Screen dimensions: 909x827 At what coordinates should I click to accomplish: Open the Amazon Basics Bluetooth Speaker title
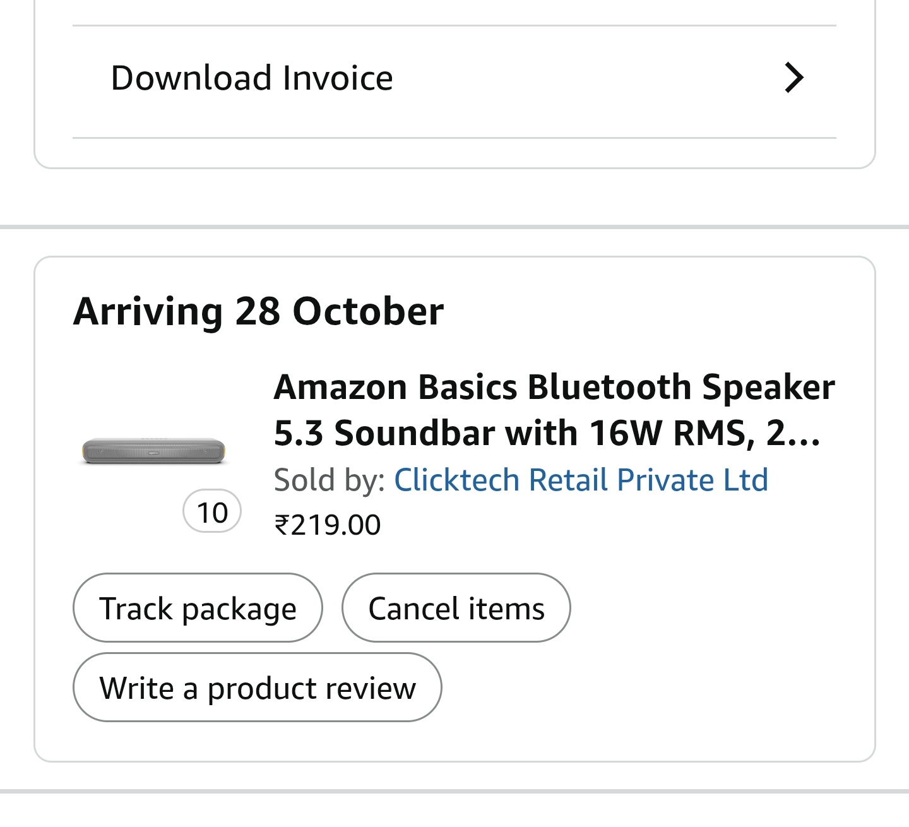pyautogui.click(x=554, y=386)
